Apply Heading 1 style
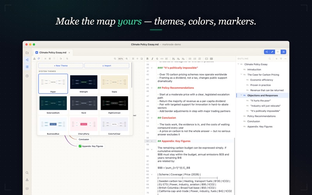The image size is (312, 195). coord(174,59)
